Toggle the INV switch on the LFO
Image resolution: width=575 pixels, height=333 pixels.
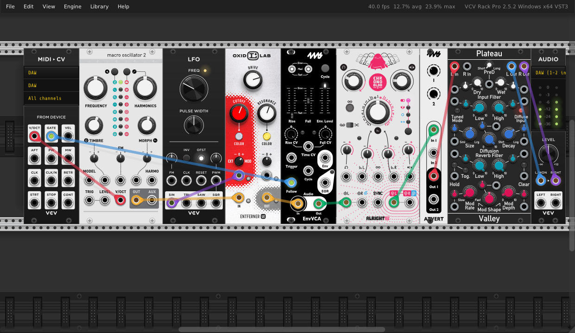(x=187, y=158)
